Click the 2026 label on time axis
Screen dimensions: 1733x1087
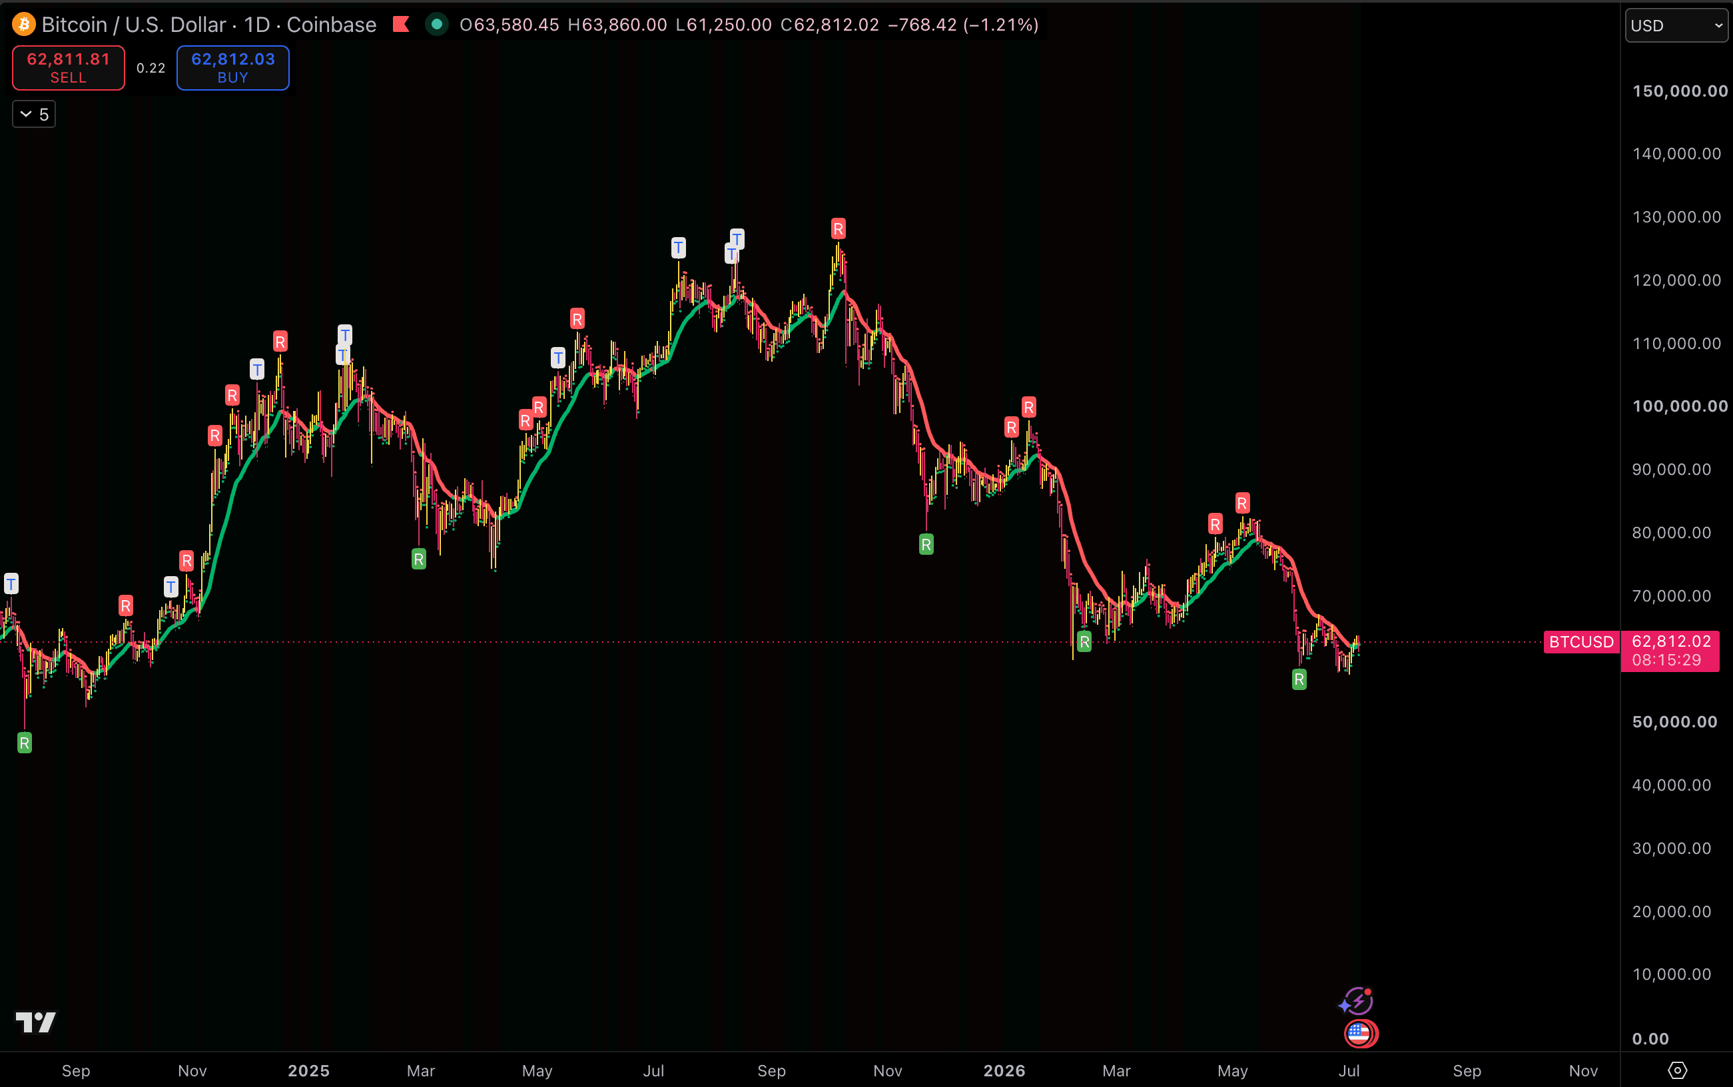coord(1004,1070)
